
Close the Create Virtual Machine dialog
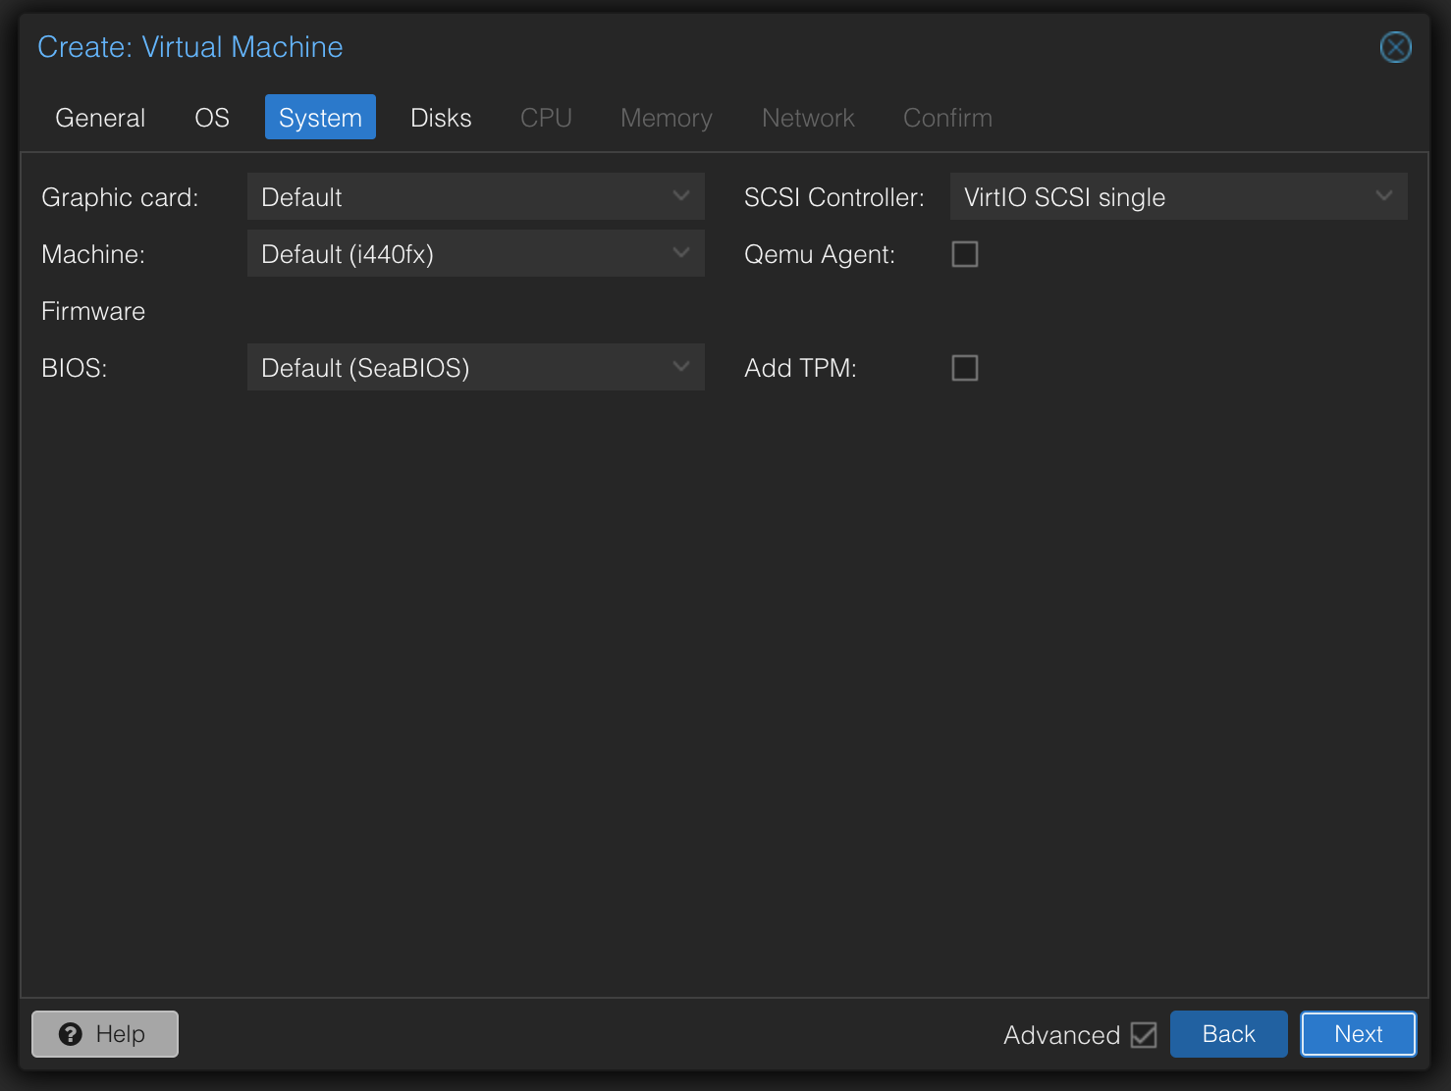click(x=1395, y=46)
